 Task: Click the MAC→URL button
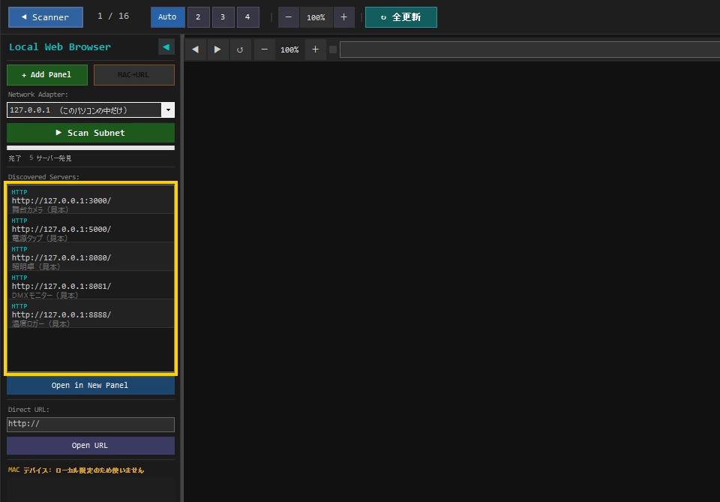coord(134,75)
